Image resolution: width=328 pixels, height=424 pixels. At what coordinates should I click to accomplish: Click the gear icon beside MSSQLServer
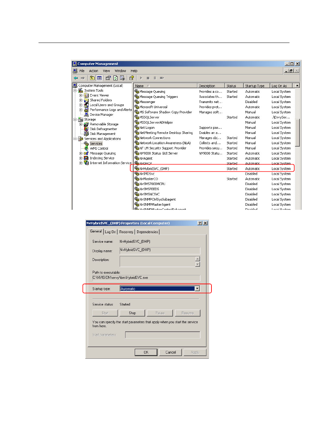(136, 117)
